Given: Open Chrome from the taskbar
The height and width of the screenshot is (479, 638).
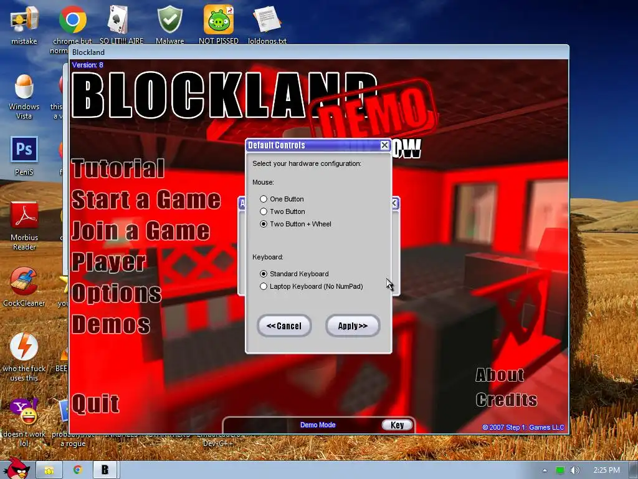Looking at the screenshot, I should 78,470.
